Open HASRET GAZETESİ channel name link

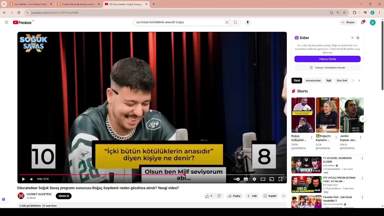coord(39,194)
